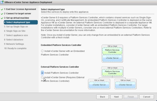Click the subtitle Select the services to deploy
The width and height of the screenshot is (157, 101).
(x=65, y=12)
